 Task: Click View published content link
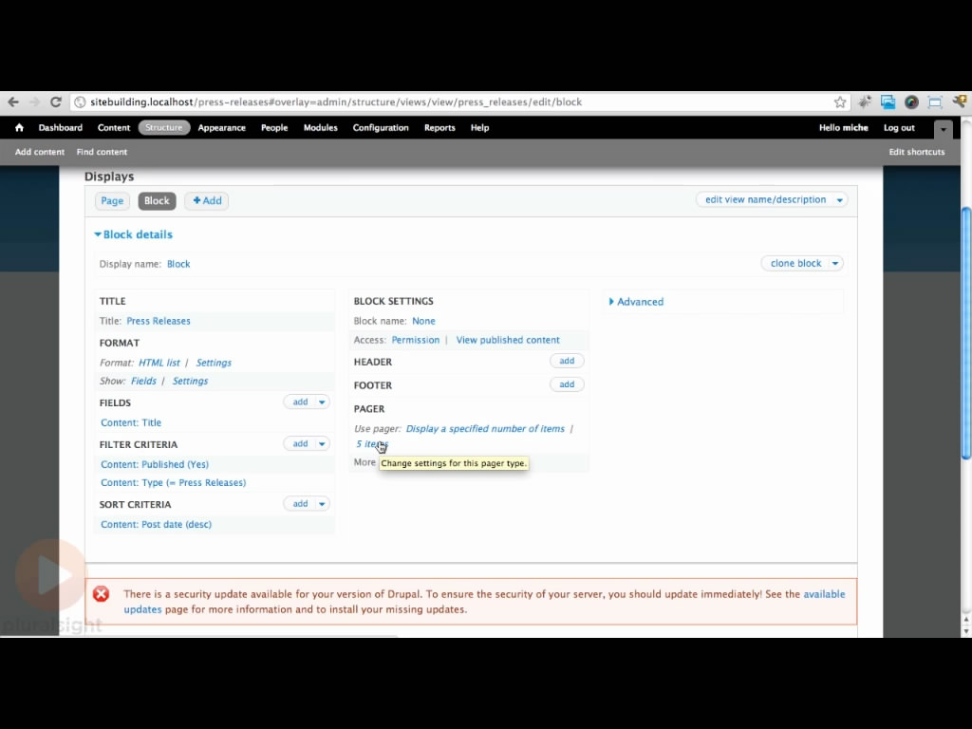pos(508,341)
